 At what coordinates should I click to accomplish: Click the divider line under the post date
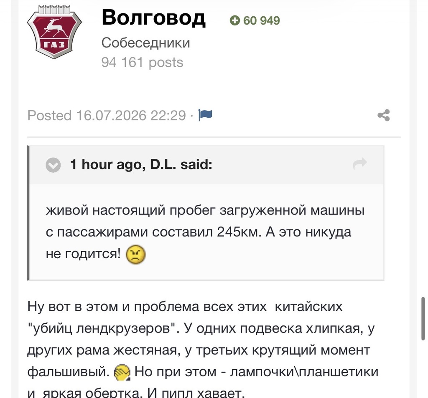pos(214,137)
